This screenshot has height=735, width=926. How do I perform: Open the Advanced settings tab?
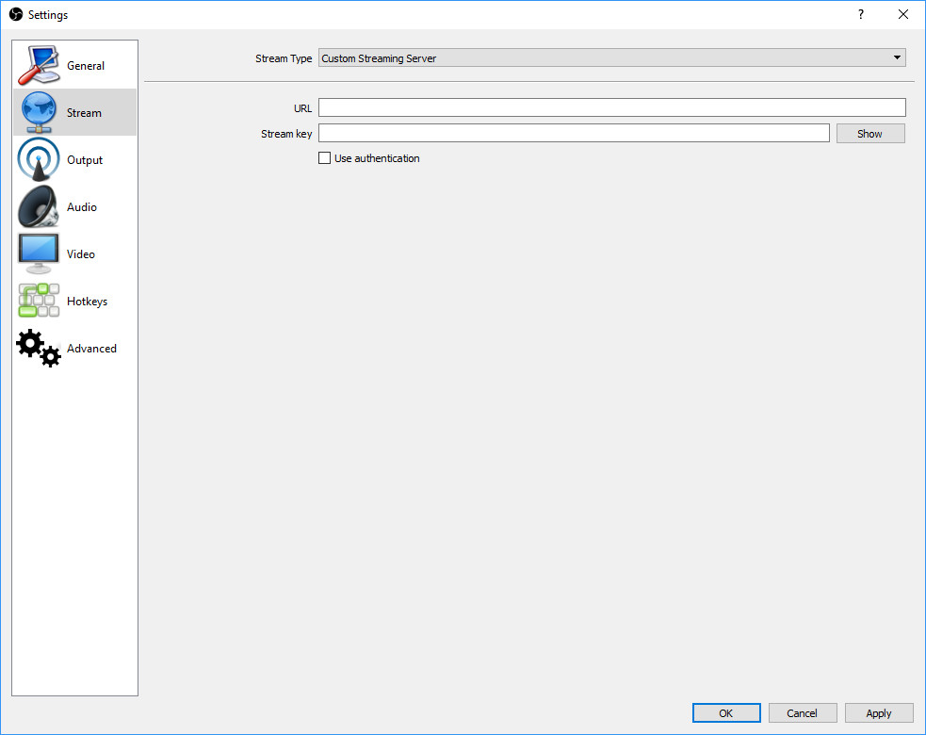75,348
